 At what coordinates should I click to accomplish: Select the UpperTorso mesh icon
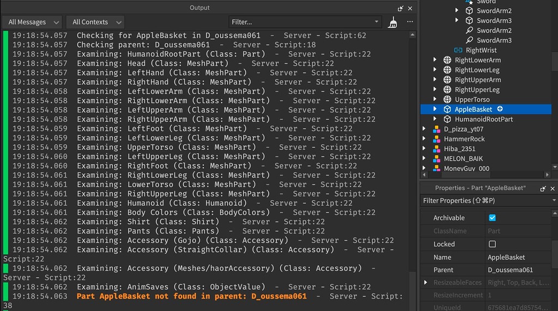click(447, 100)
